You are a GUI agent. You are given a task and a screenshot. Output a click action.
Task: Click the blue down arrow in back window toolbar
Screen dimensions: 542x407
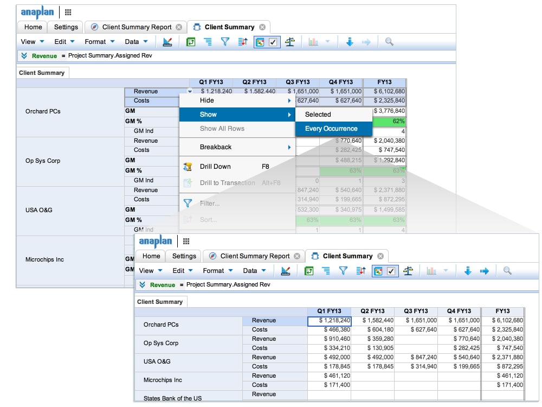click(x=350, y=42)
